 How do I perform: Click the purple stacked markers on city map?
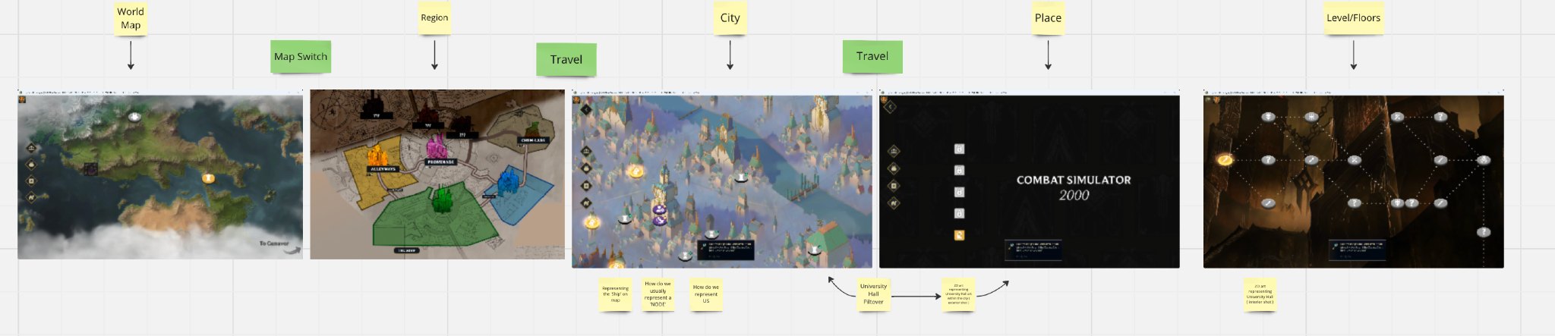coord(660,215)
